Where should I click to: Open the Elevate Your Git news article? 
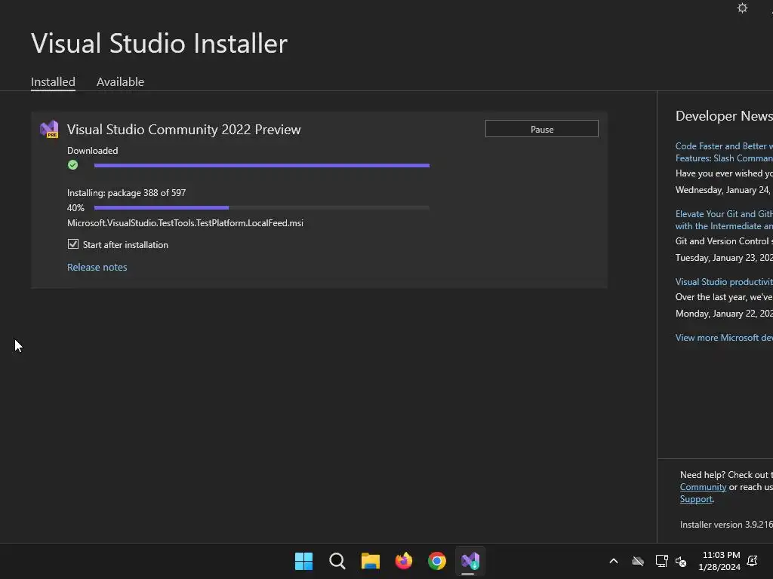(724, 220)
